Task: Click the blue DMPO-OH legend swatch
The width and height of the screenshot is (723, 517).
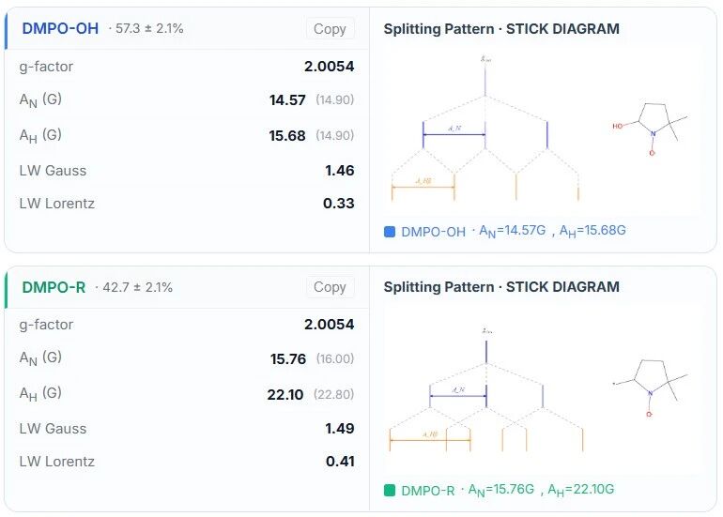Action: pos(390,232)
